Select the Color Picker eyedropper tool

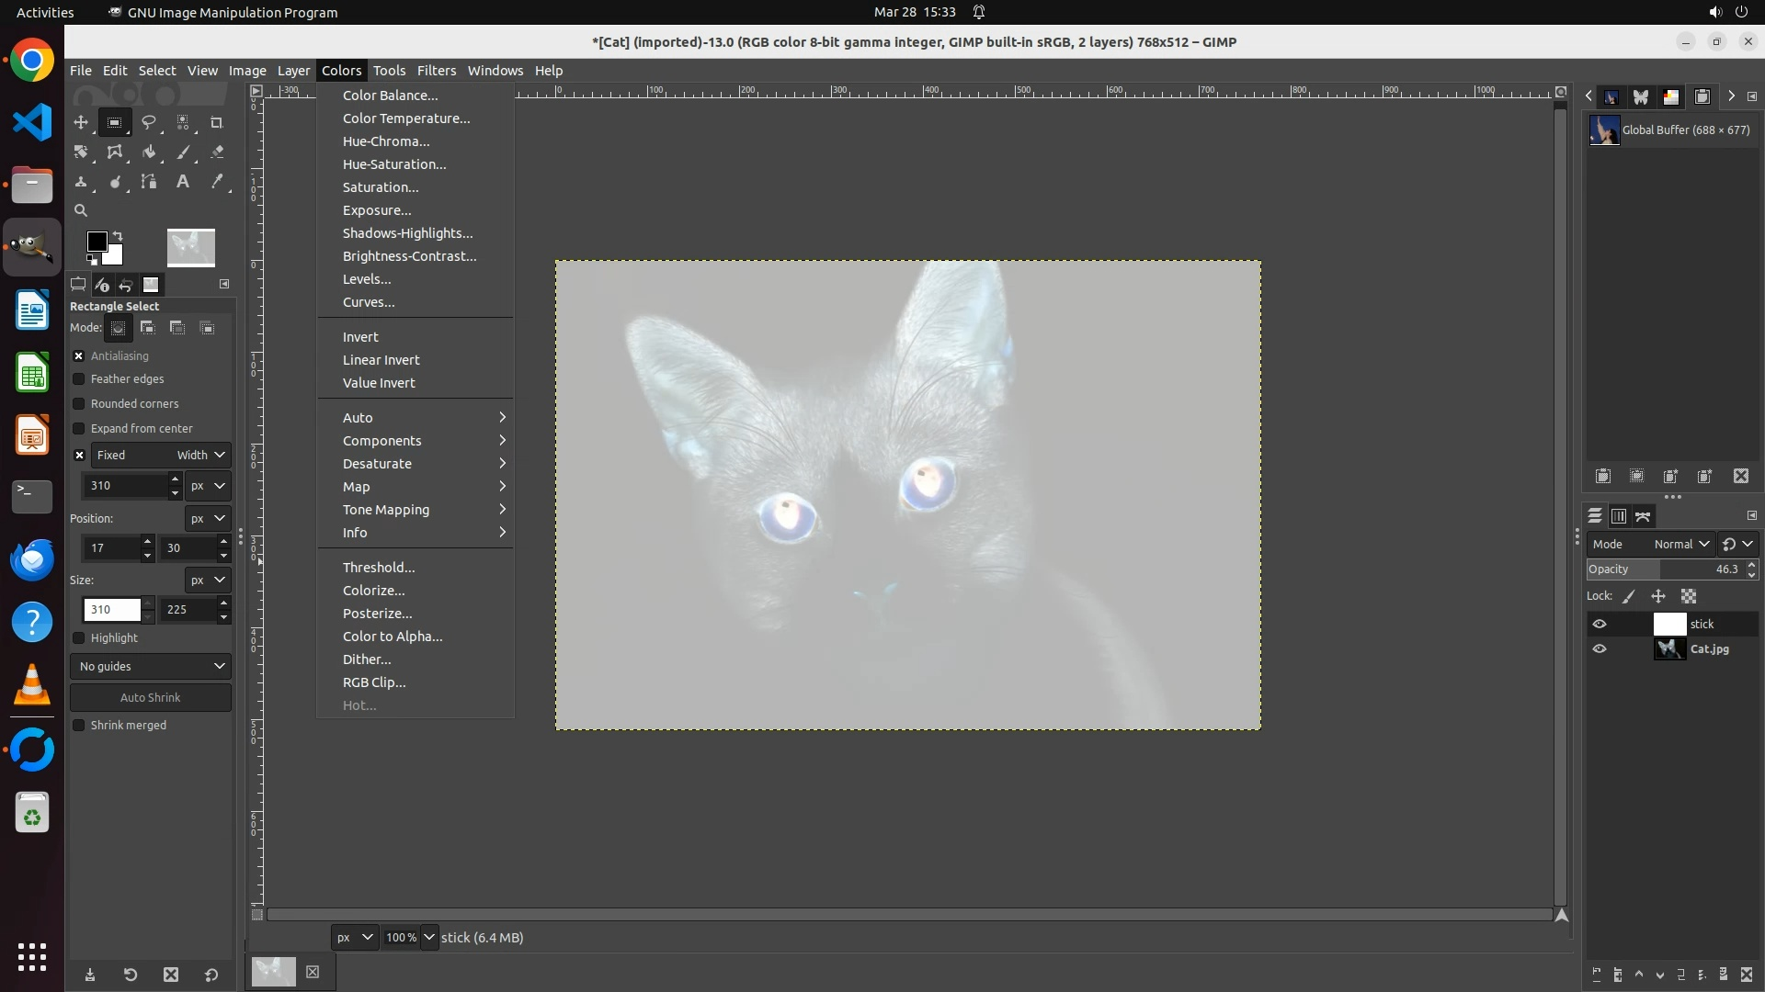217,182
